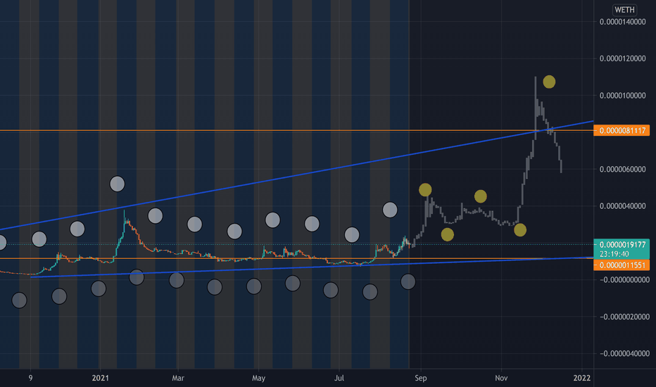
Task: Click the 23:19:40 countdown timer
Action: point(614,254)
